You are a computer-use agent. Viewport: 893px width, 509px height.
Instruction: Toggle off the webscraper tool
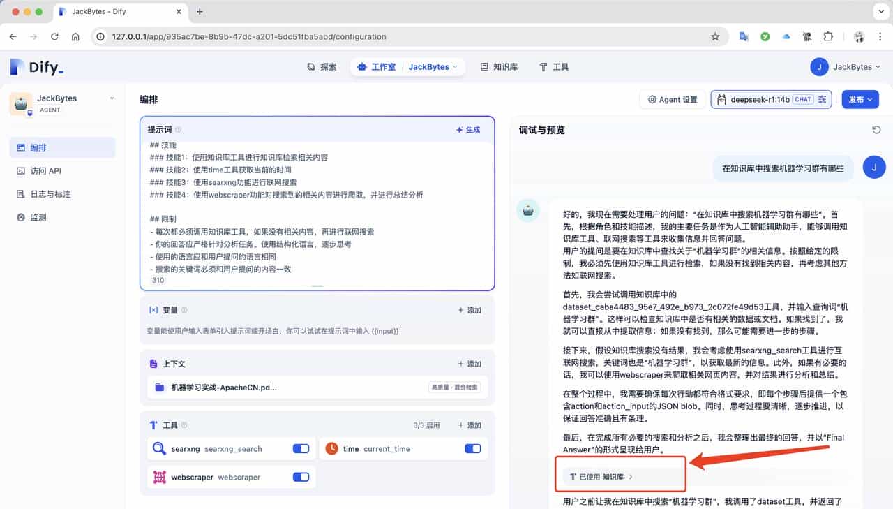tap(301, 477)
